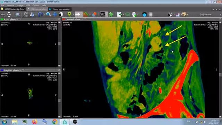The width and height of the screenshot is (222, 125).
Task: Open the Network menu
Action: (10, 6)
